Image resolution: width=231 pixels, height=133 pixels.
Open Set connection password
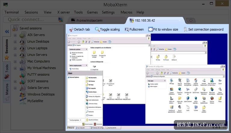click(x=204, y=29)
